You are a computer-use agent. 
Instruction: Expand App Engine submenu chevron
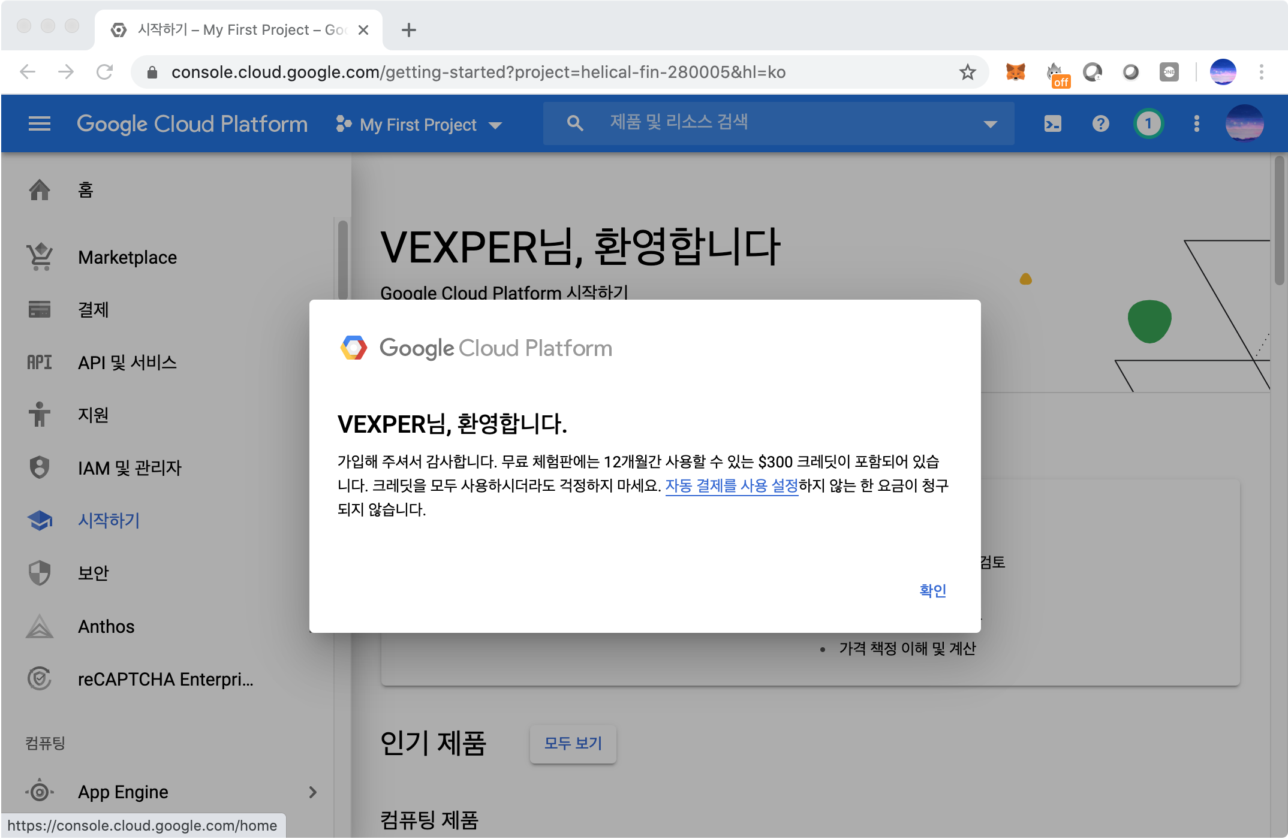312,792
